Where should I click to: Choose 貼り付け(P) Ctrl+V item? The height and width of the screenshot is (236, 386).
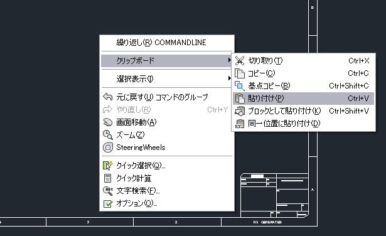point(303,99)
